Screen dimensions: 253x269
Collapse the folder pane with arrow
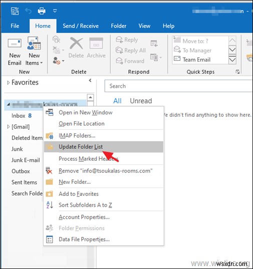(90, 81)
